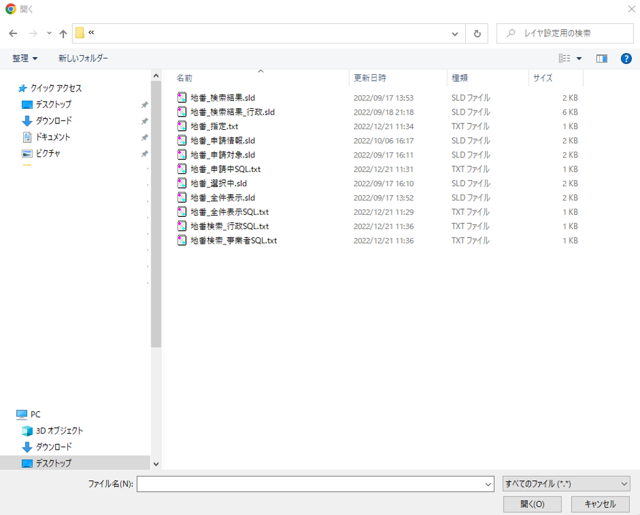The image size is (640, 515).
Task: Click the back navigation arrow
Action: click(13, 33)
